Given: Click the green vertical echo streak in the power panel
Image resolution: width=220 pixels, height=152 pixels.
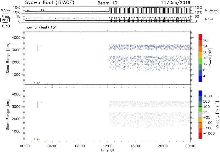Looking at the screenshot, I should [x=37, y=48].
